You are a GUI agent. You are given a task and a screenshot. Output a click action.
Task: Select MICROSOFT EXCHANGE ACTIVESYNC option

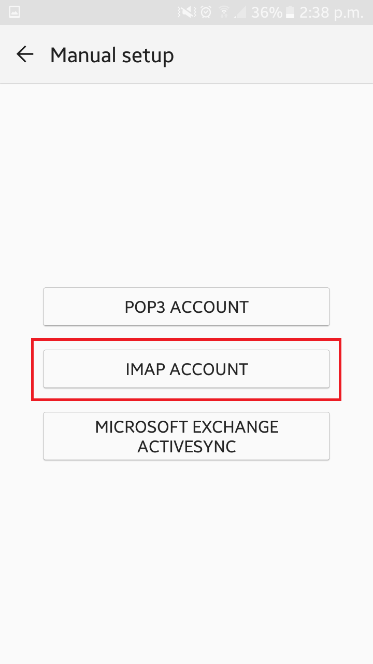point(187,436)
